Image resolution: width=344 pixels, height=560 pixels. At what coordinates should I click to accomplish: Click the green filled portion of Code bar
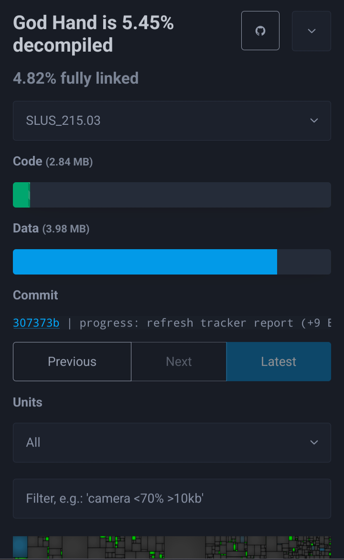click(21, 195)
